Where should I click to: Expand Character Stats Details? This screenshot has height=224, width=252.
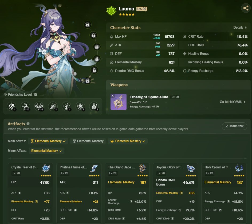pos(240,28)
